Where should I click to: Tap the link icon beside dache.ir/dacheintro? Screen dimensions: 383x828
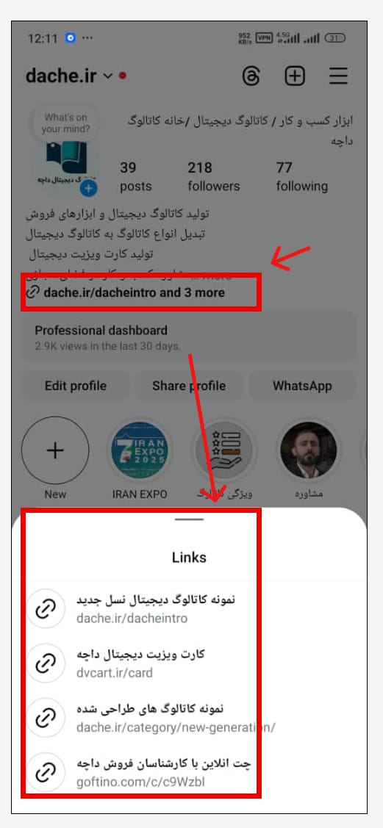(46, 609)
